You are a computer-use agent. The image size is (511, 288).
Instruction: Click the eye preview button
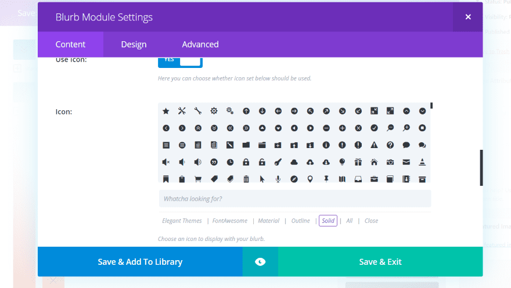click(260, 262)
